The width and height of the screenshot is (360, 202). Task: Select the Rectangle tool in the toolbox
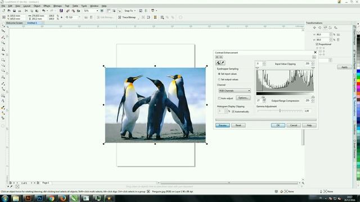point(3,60)
